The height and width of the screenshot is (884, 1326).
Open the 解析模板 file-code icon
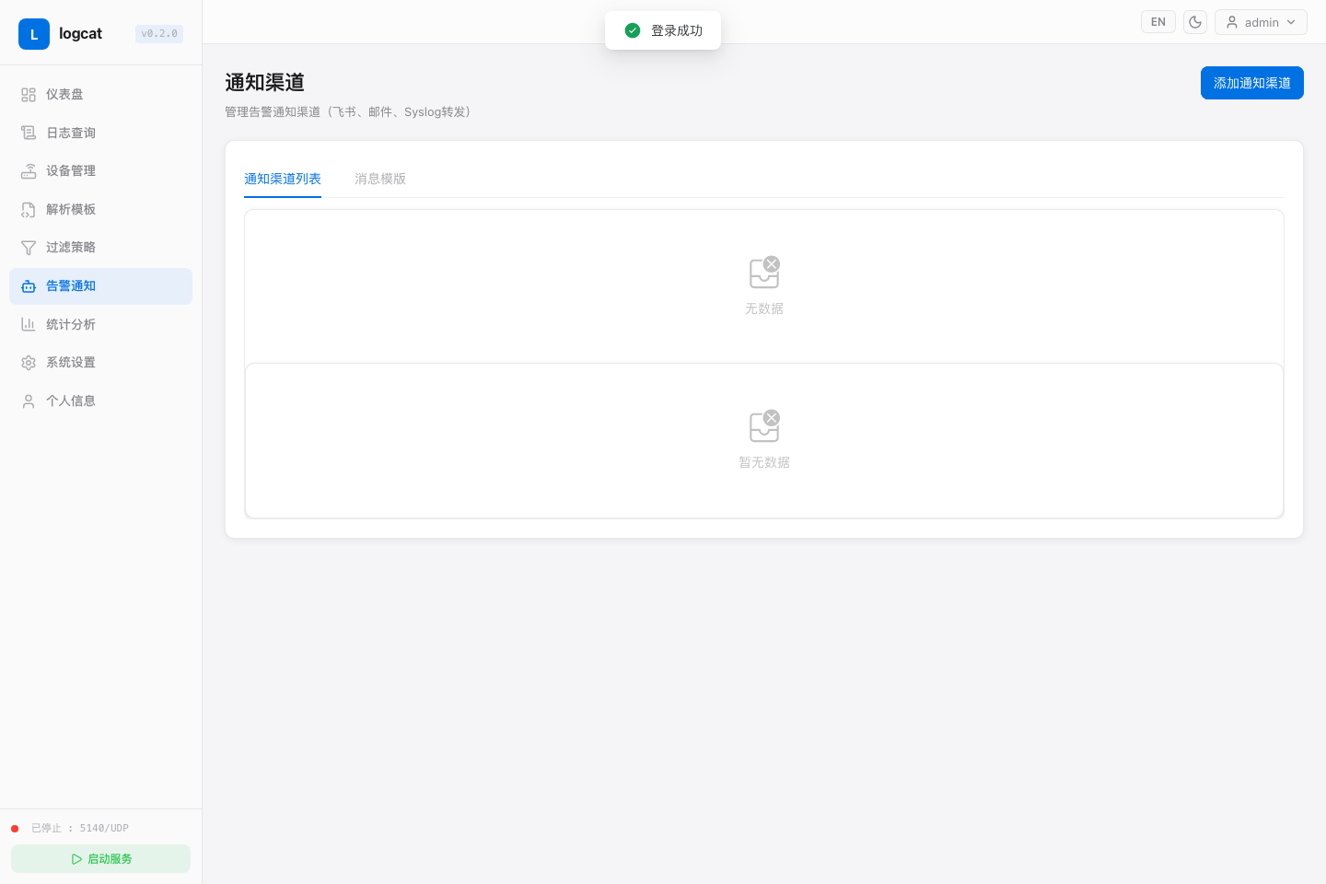click(29, 210)
